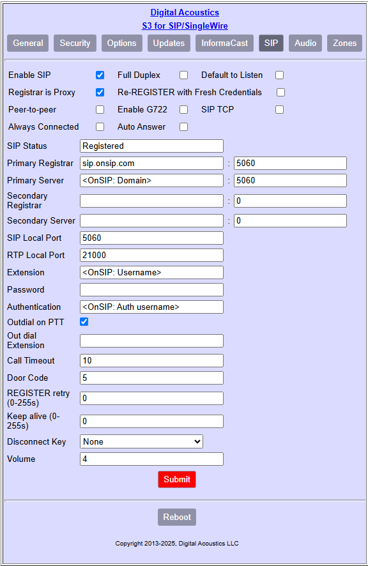Click the Secondary Registrar port field
This screenshot has width=368, height=566.
pos(290,201)
